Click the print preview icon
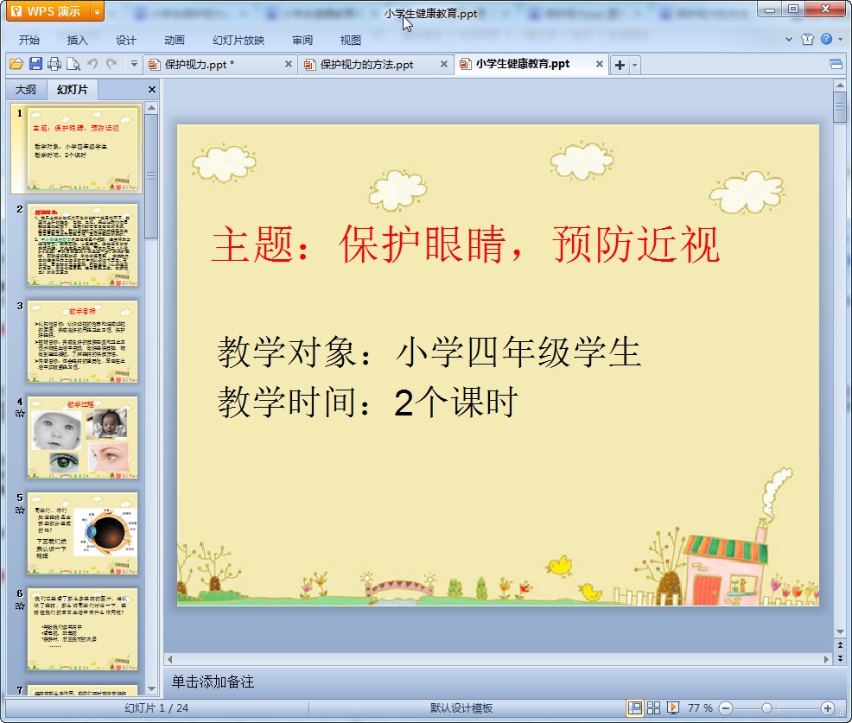 [x=73, y=64]
